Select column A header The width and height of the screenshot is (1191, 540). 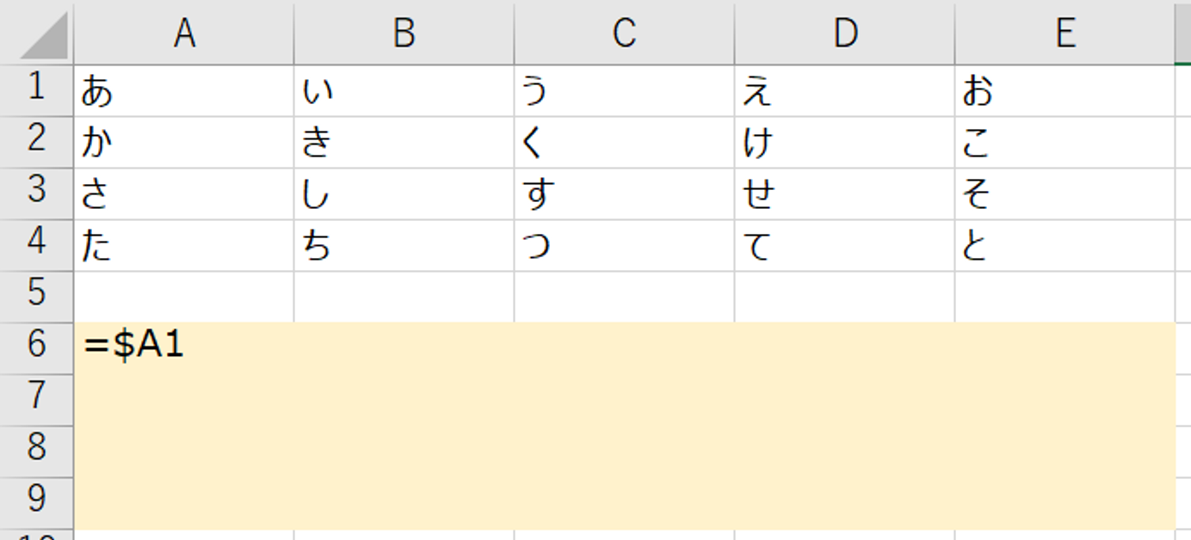(183, 33)
